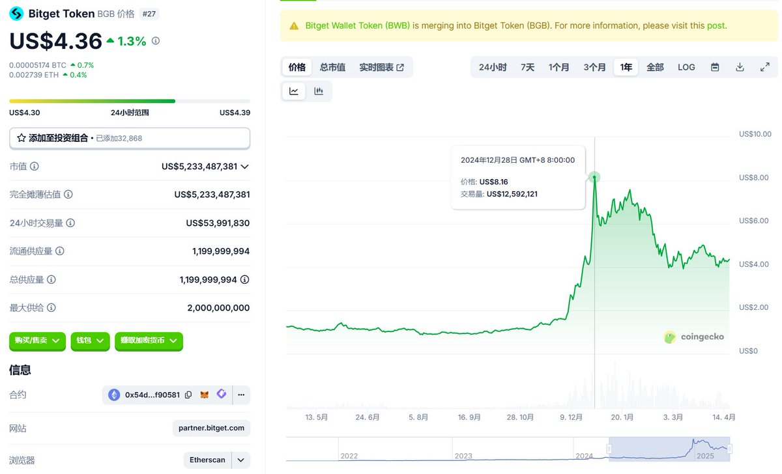Add token to MetaMask fox icon
The image size is (782, 474).
tap(205, 395)
